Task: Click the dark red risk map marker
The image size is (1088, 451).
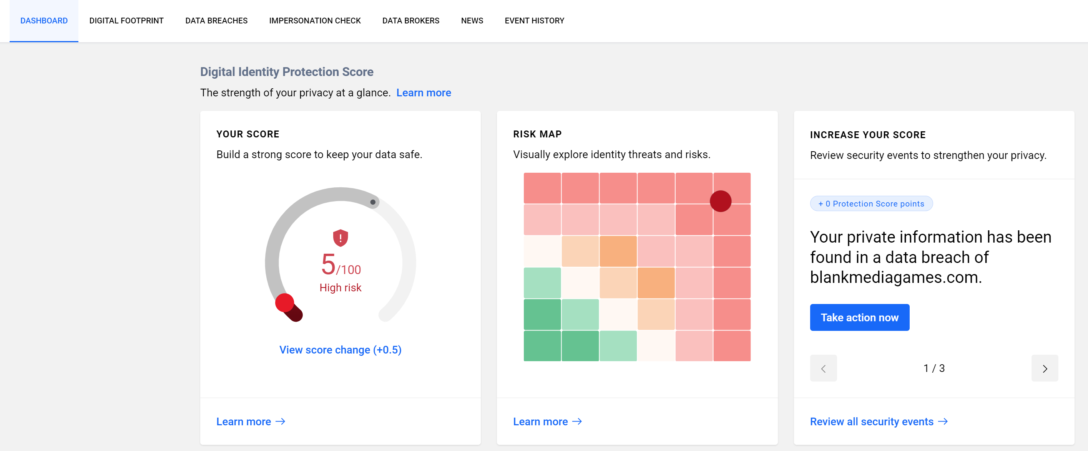Action: [720, 201]
